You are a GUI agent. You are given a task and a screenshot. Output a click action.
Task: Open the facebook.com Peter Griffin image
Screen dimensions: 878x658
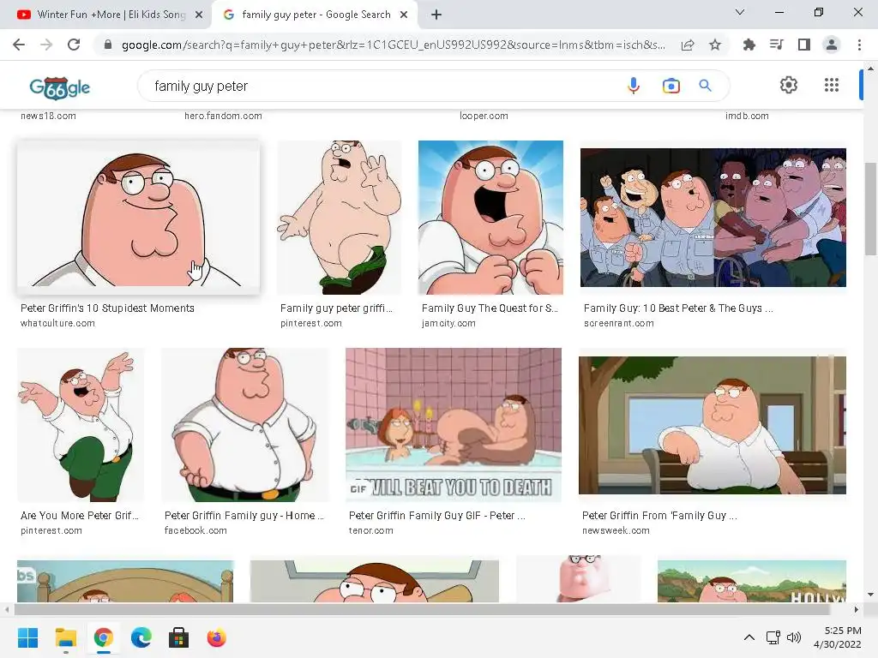[245, 425]
